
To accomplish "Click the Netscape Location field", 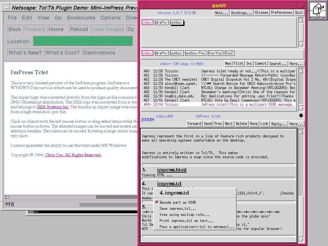I will pyautogui.click(x=83, y=41).
